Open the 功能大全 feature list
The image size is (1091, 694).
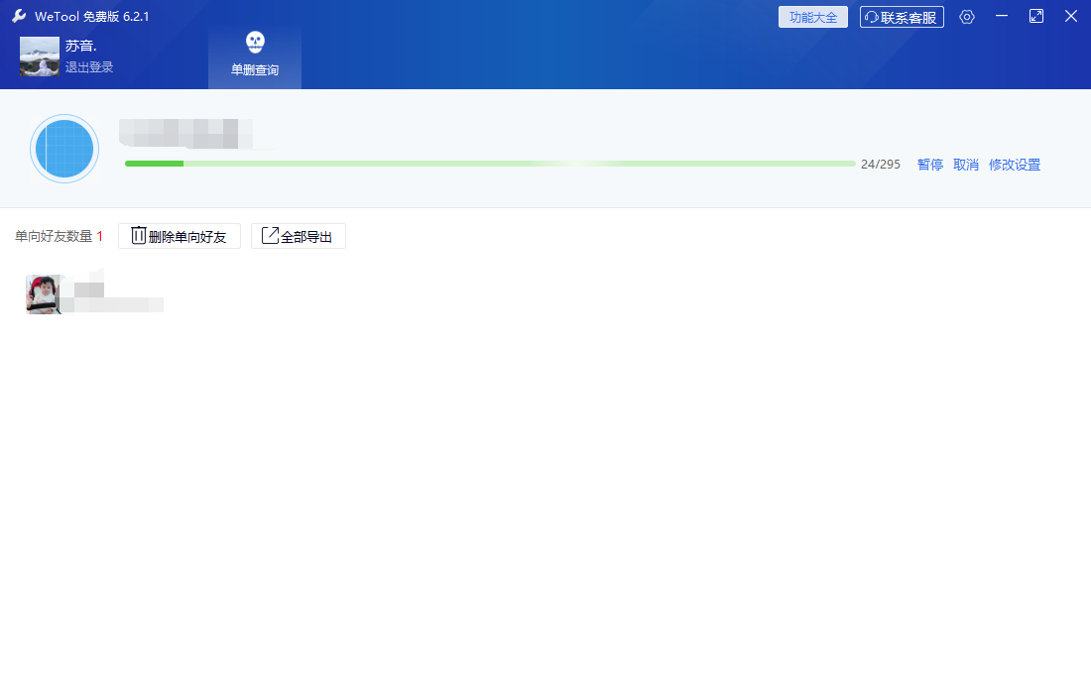pos(812,17)
